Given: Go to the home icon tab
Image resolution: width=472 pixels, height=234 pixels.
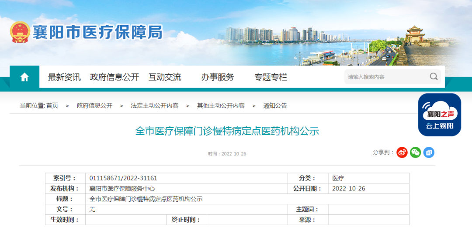Looking at the screenshot, I should 24,77.
